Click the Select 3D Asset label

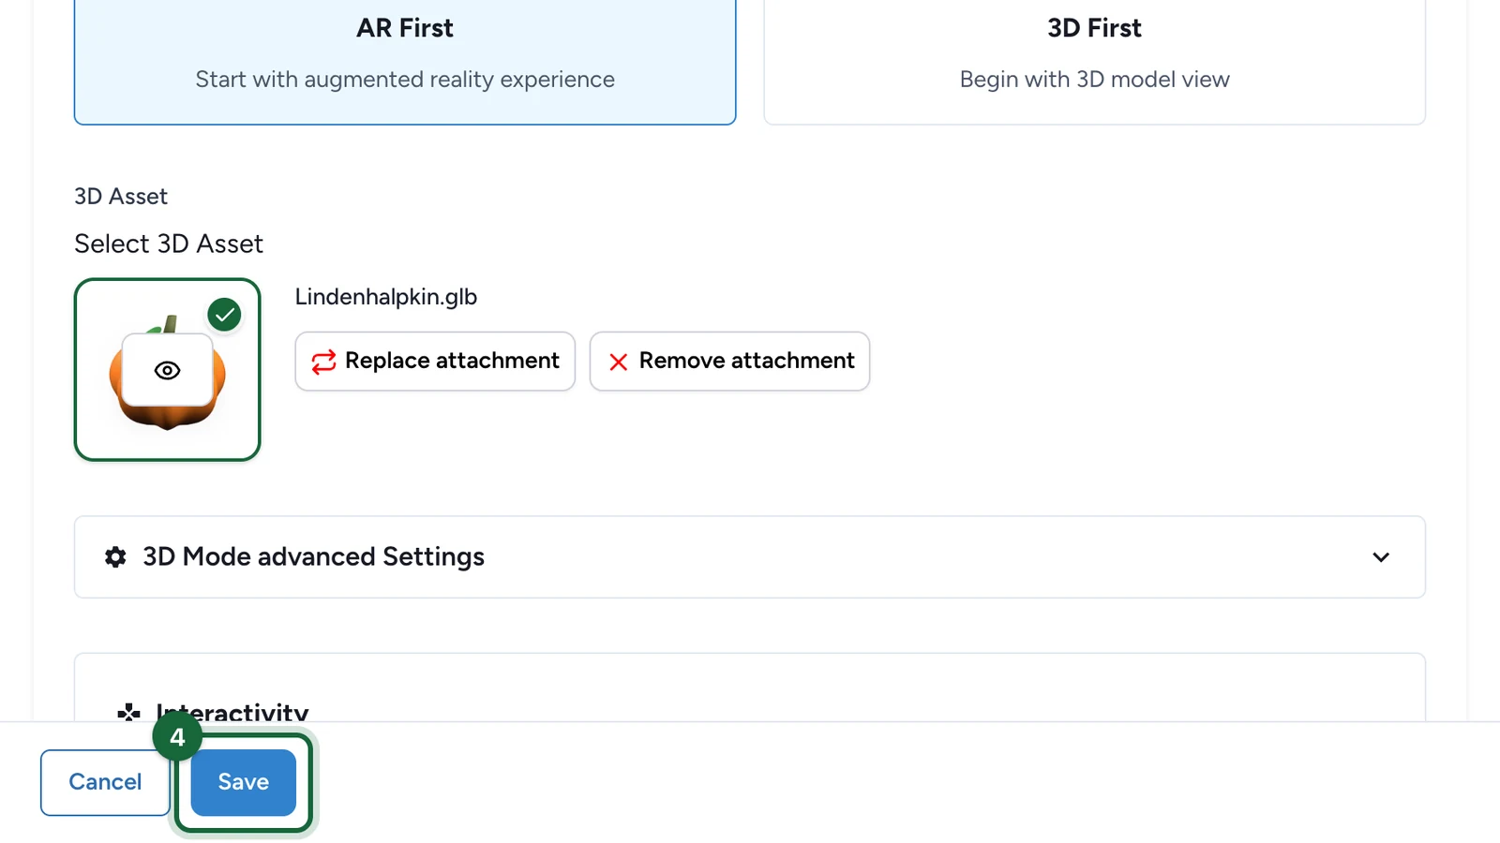pos(169,244)
